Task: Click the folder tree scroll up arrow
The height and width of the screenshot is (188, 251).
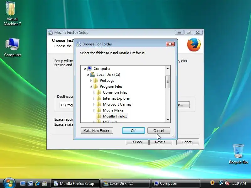Action: [168, 68]
